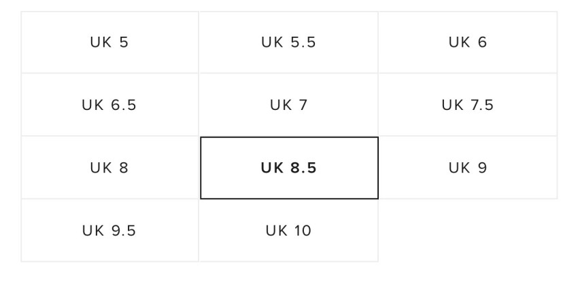Select UK 8 from the size grid
The height and width of the screenshot is (281, 578).
click(x=109, y=168)
